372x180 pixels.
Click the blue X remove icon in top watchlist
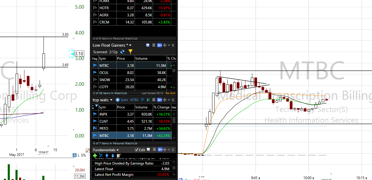click(142, 100)
